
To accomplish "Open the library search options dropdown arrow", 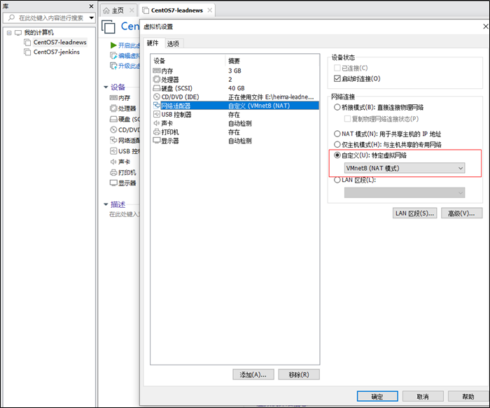I will tap(92, 17).
